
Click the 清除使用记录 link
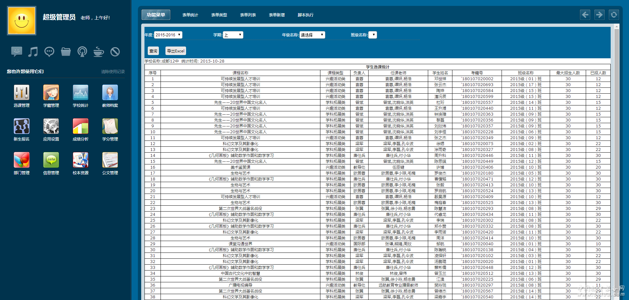(x=113, y=72)
